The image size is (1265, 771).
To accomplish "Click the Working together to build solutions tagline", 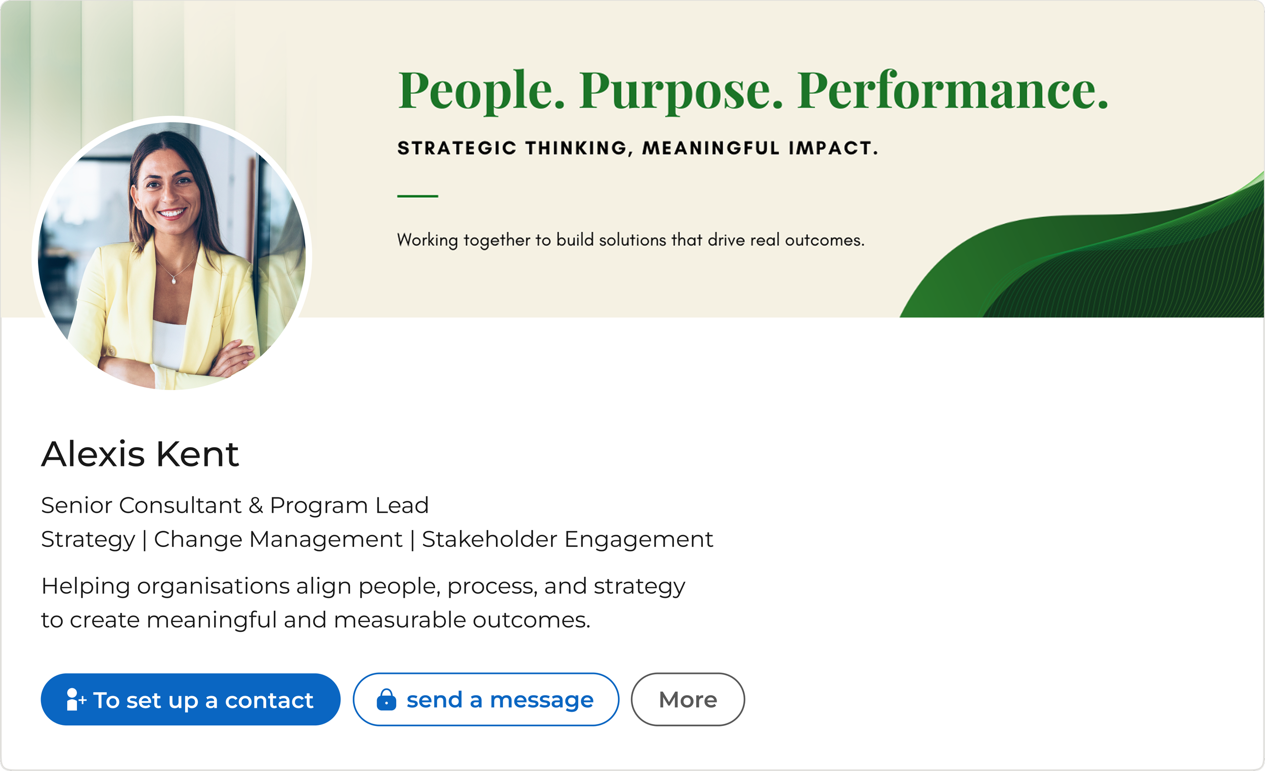I will 630,240.
